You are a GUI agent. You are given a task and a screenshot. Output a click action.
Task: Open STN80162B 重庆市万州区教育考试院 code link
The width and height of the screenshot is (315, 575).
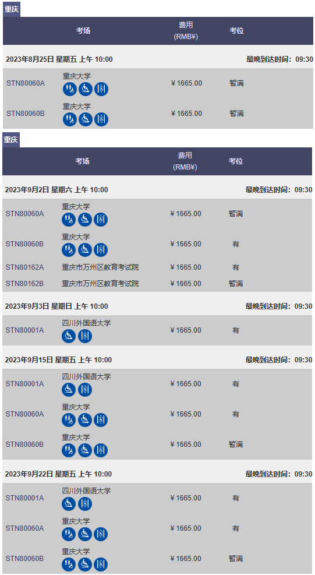(24, 284)
